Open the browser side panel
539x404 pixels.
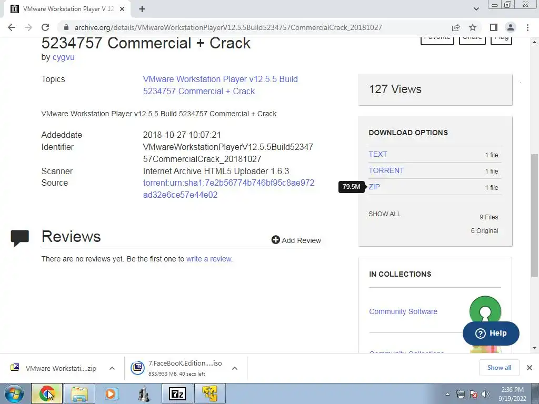point(494,27)
